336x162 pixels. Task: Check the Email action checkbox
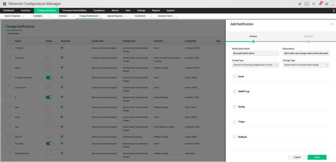point(235,76)
